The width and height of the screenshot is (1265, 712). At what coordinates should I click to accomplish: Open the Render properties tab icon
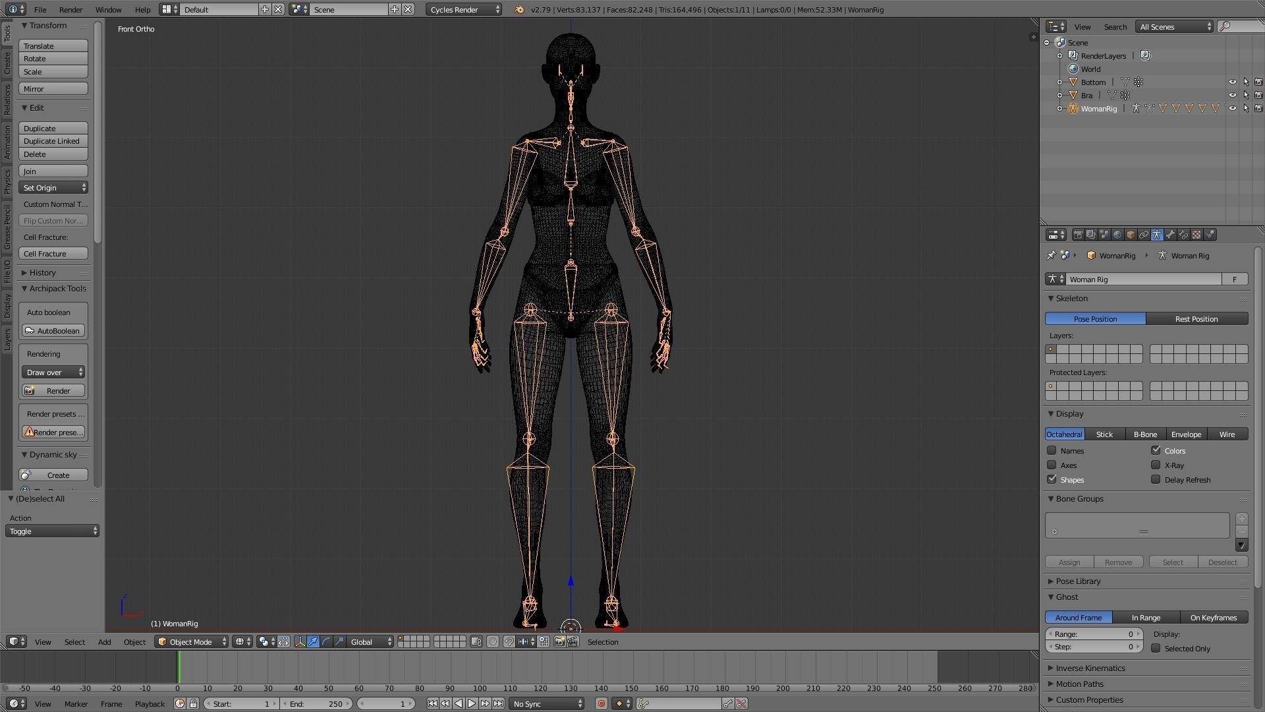[x=1079, y=235]
